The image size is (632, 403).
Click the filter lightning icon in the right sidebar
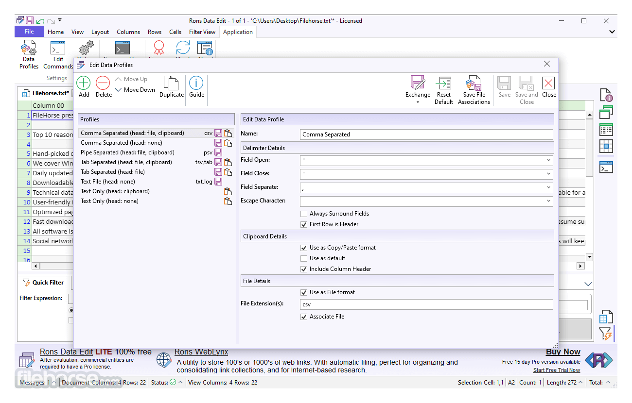606,333
